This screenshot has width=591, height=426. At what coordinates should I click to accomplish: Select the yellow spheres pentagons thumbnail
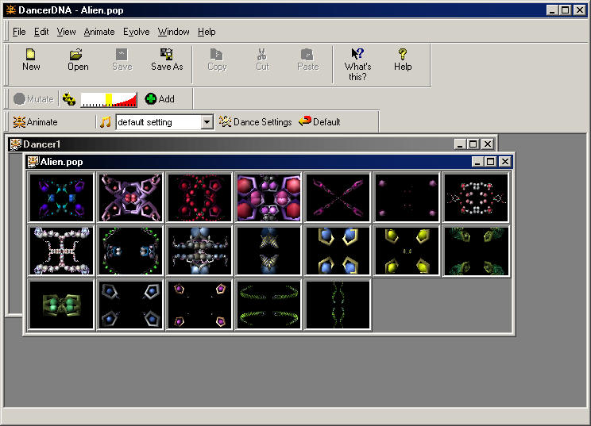[407, 251]
